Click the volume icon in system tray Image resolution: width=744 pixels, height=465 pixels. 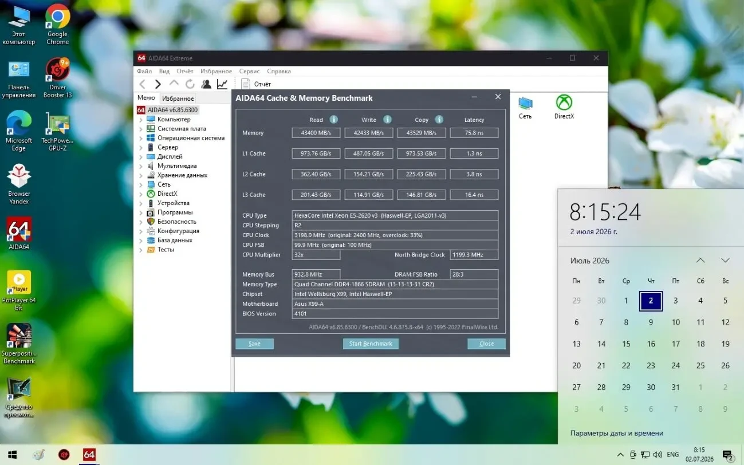[658, 455]
